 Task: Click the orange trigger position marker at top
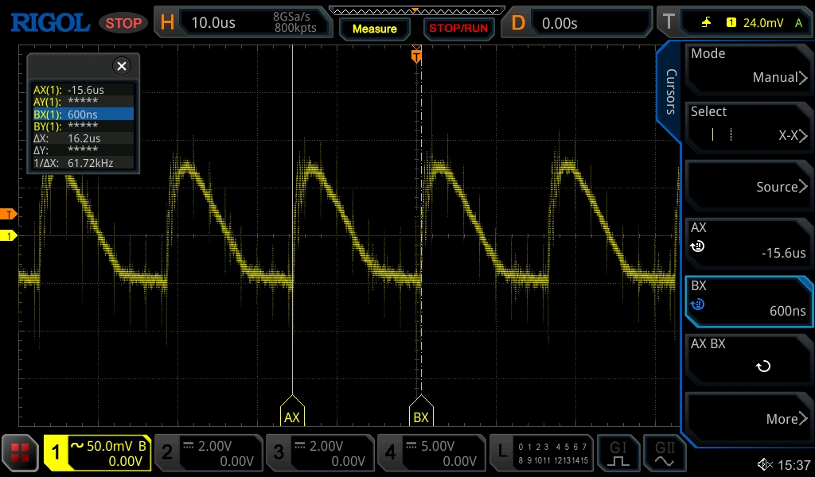pyautogui.click(x=415, y=55)
